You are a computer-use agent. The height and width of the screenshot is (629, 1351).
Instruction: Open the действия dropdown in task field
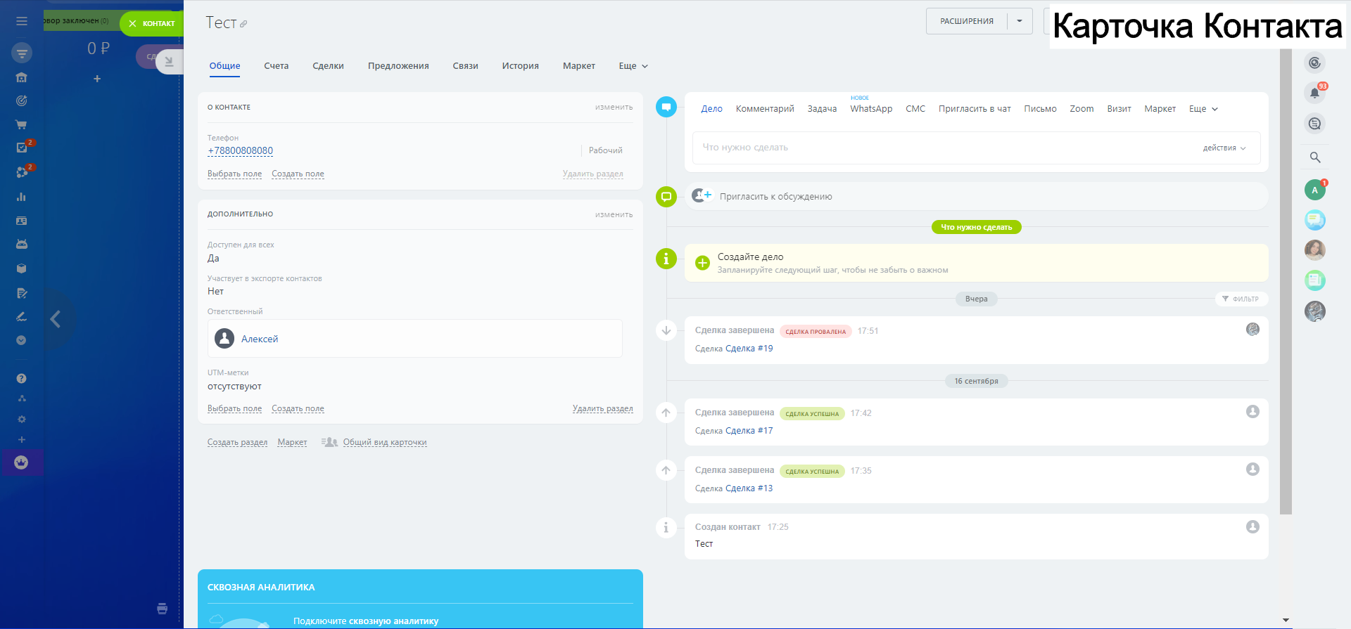[1224, 148]
